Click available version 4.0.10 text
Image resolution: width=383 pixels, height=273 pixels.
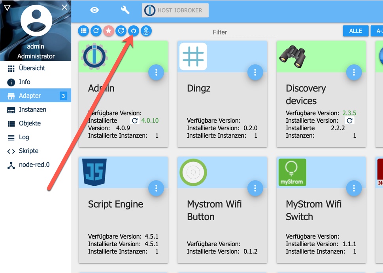150,120
